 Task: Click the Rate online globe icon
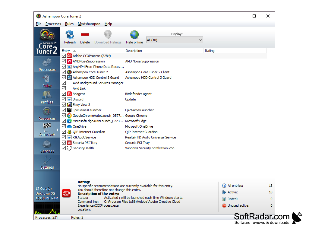(134, 35)
